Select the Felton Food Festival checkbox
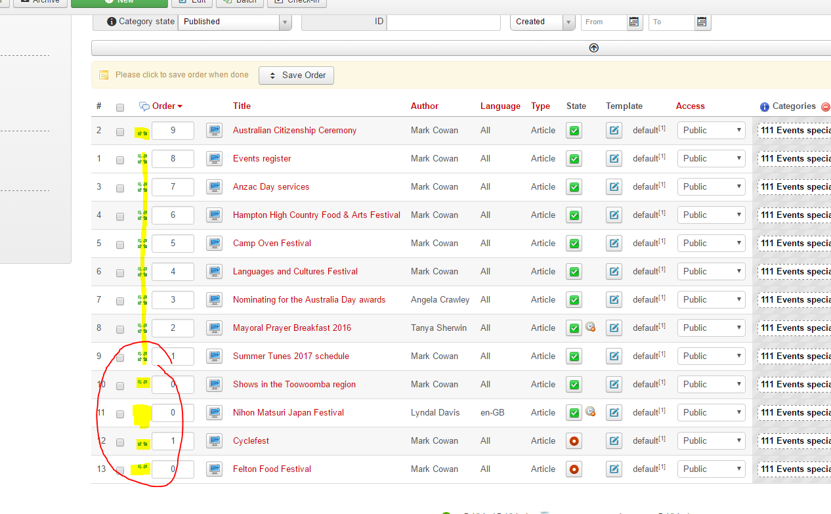The height and width of the screenshot is (514, 831). pyautogui.click(x=120, y=470)
